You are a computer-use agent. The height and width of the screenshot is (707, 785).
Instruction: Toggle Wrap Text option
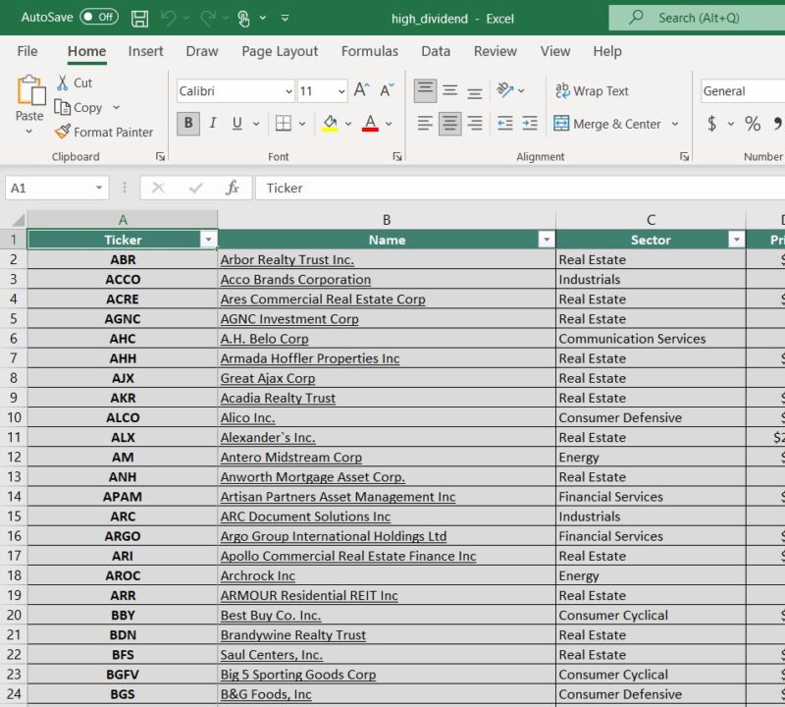tap(592, 91)
